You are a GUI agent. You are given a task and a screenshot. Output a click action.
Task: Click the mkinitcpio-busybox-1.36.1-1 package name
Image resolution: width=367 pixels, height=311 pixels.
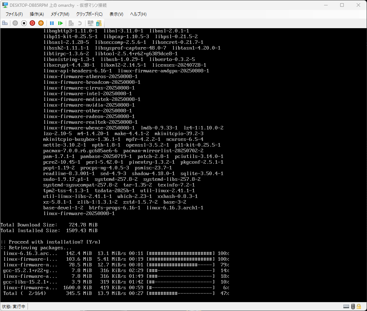pos(82,139)
